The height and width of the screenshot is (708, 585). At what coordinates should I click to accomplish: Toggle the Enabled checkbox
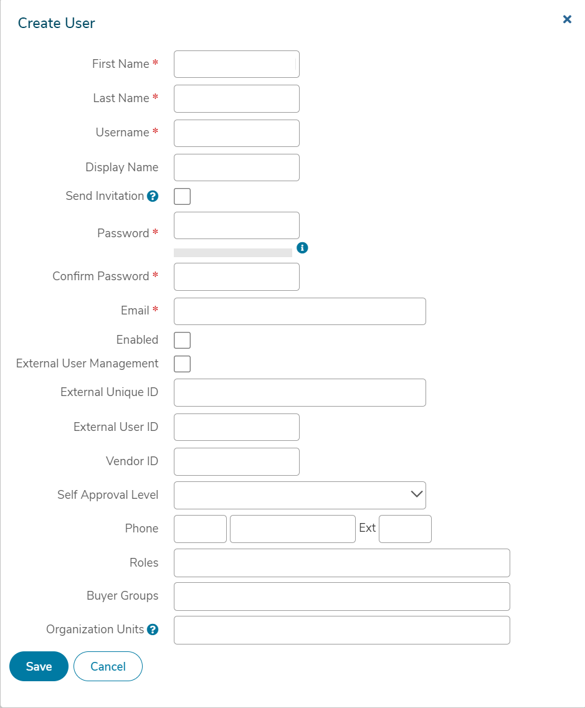(182, 340)
